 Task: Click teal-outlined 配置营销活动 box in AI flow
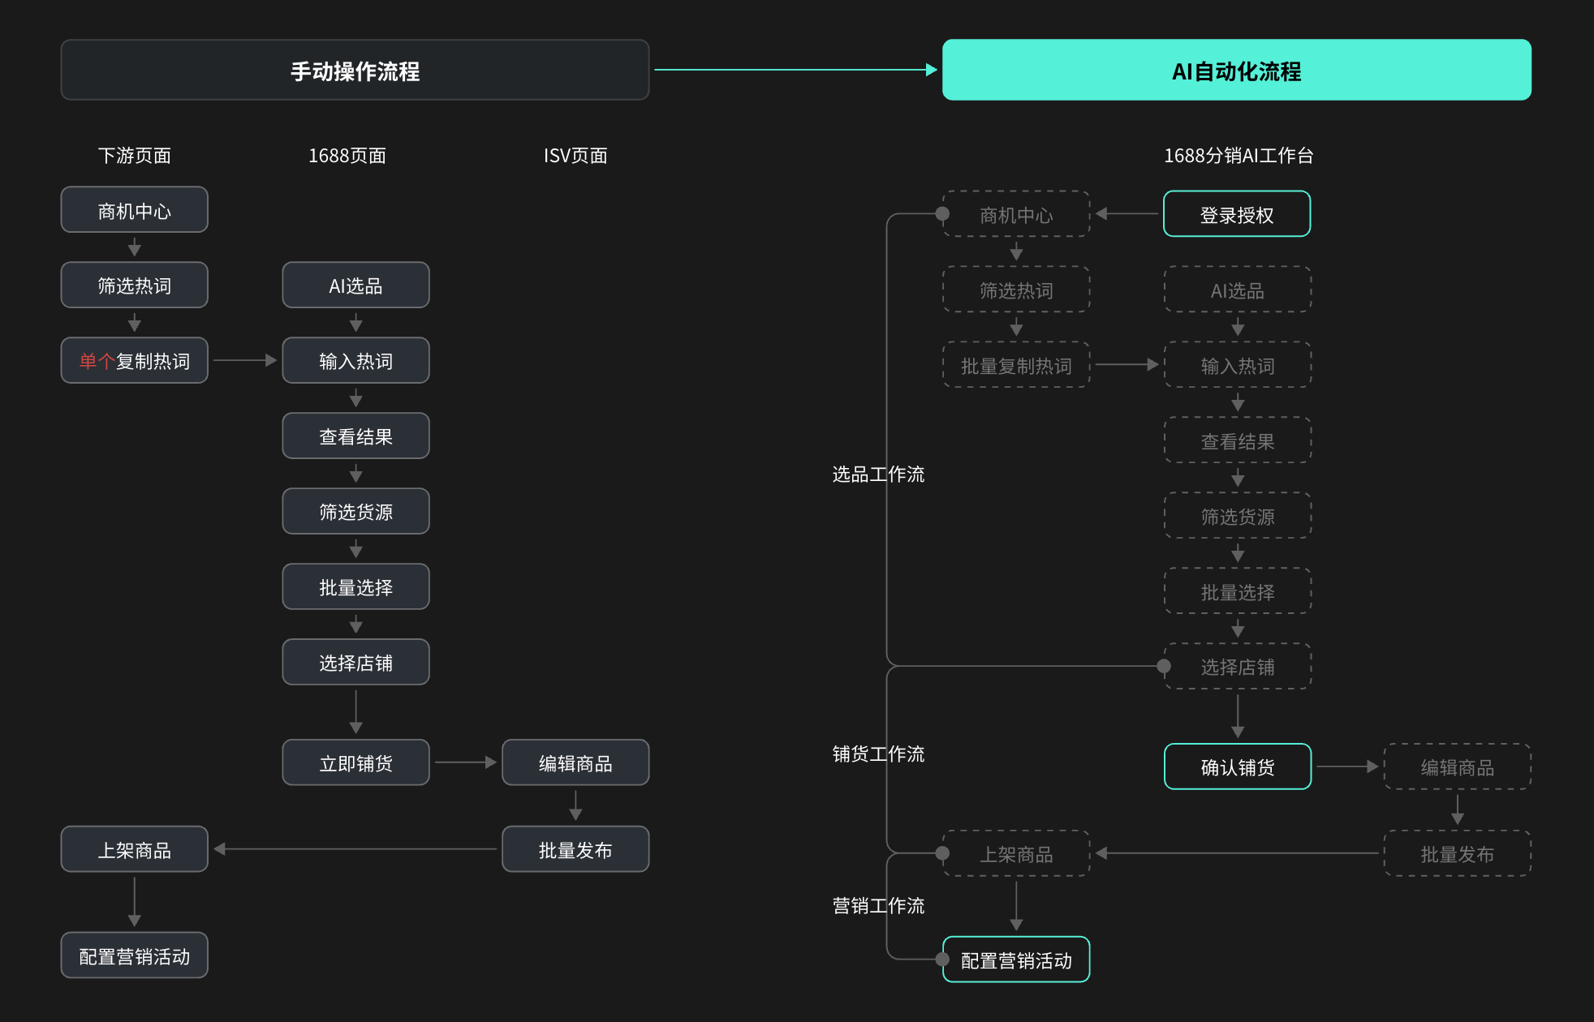[1016, 960]
